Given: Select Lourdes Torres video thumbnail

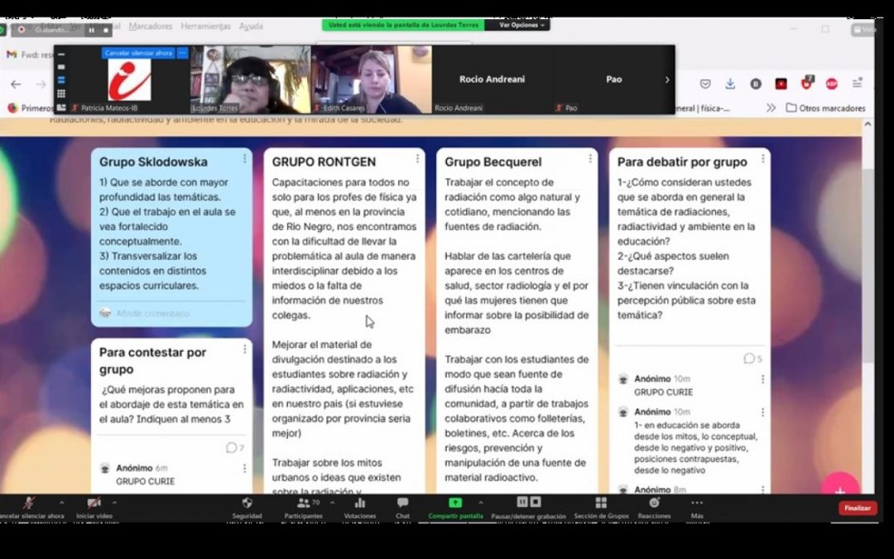Looking at the screenshot, I should tap(250, 80).
